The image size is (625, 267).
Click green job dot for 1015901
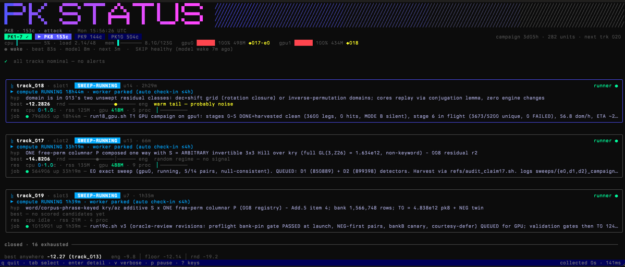[27, 227]
